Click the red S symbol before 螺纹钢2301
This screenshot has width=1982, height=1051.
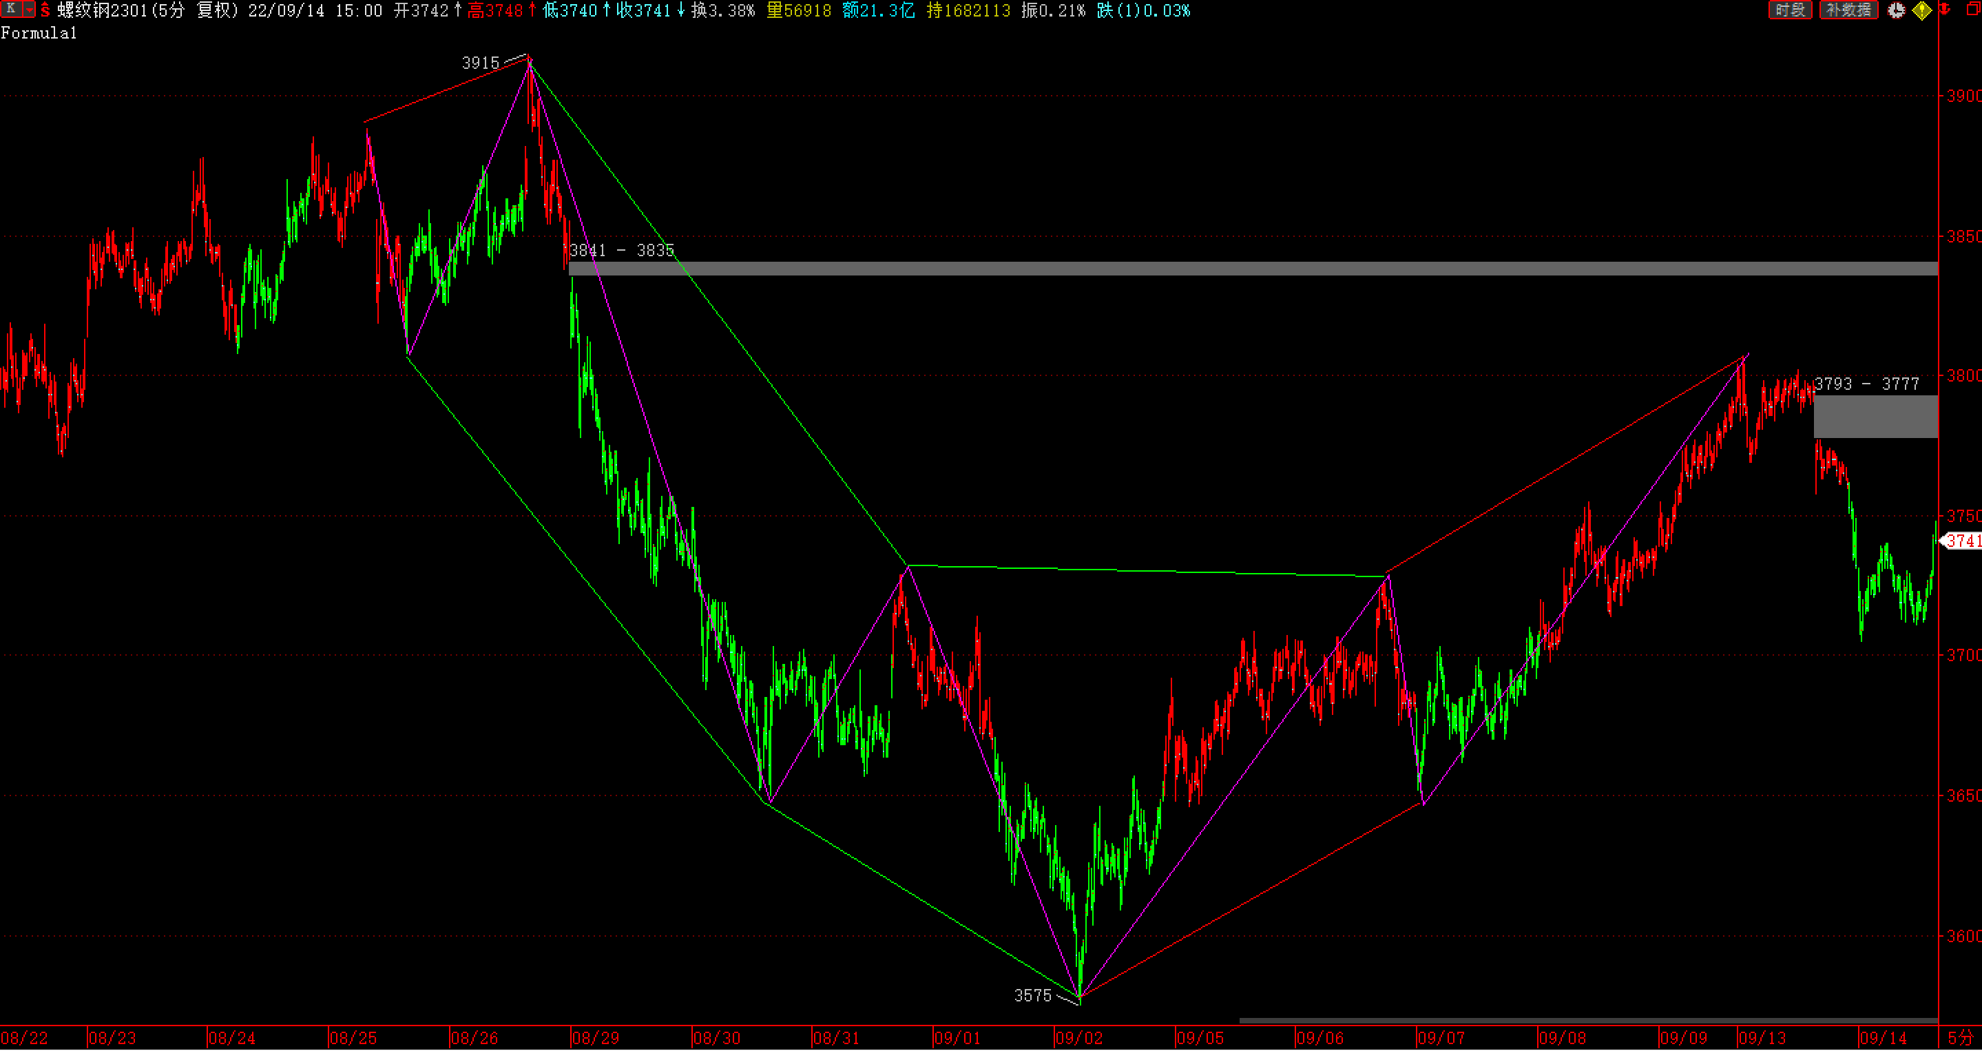45,10
